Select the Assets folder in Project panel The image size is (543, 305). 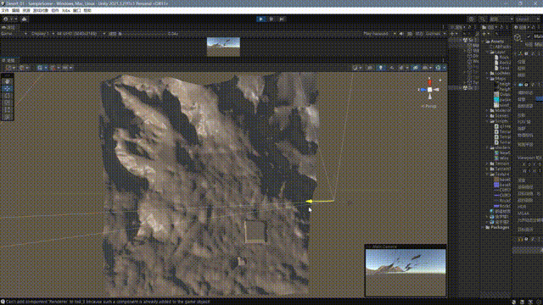click(497, 42)
